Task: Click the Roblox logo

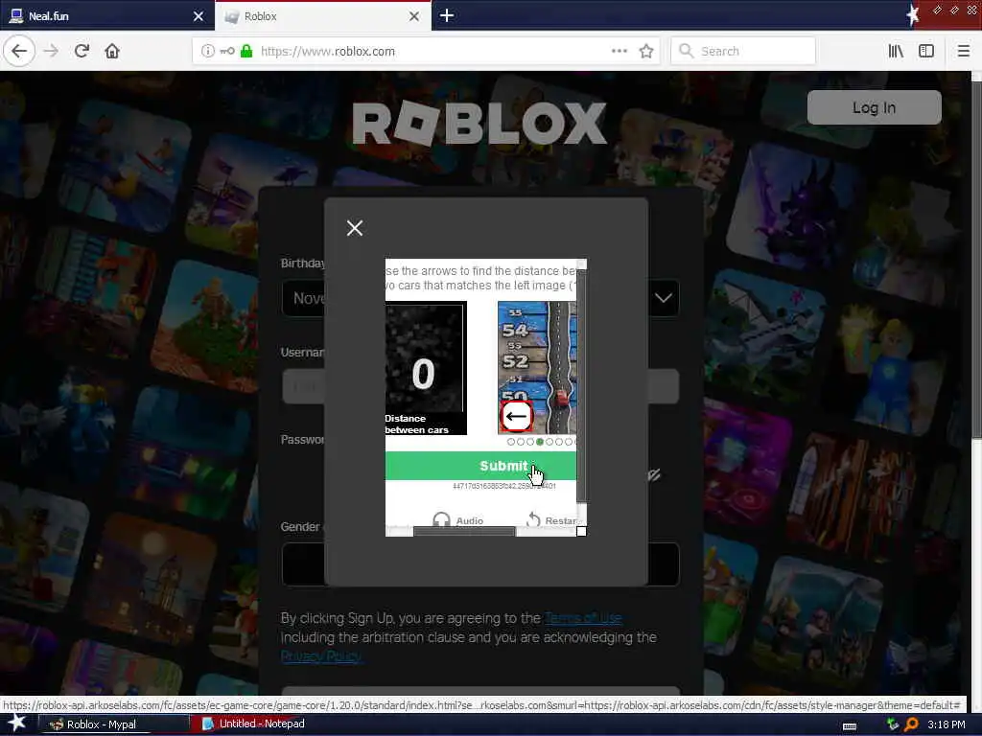Action: tap(479, 123)
